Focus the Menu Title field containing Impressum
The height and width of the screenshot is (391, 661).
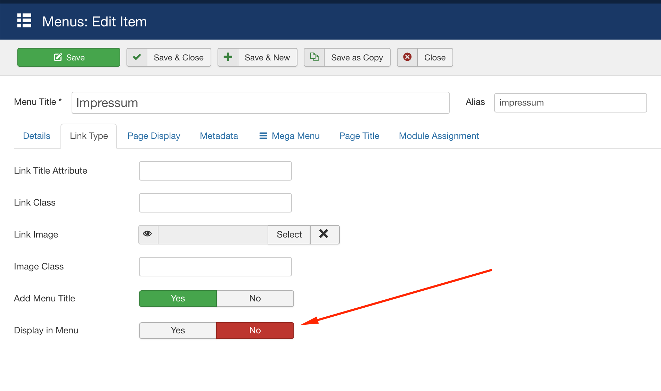(260, 103)
